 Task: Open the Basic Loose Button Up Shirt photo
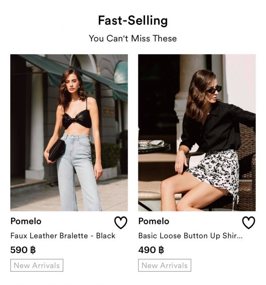click(x=197, y=132)
